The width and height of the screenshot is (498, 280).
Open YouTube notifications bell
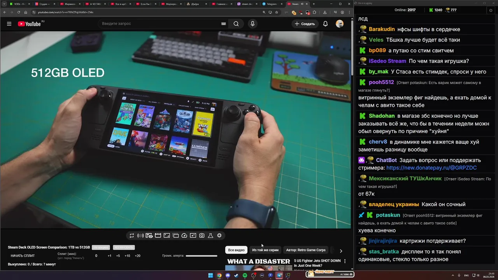tap(325, 24)
